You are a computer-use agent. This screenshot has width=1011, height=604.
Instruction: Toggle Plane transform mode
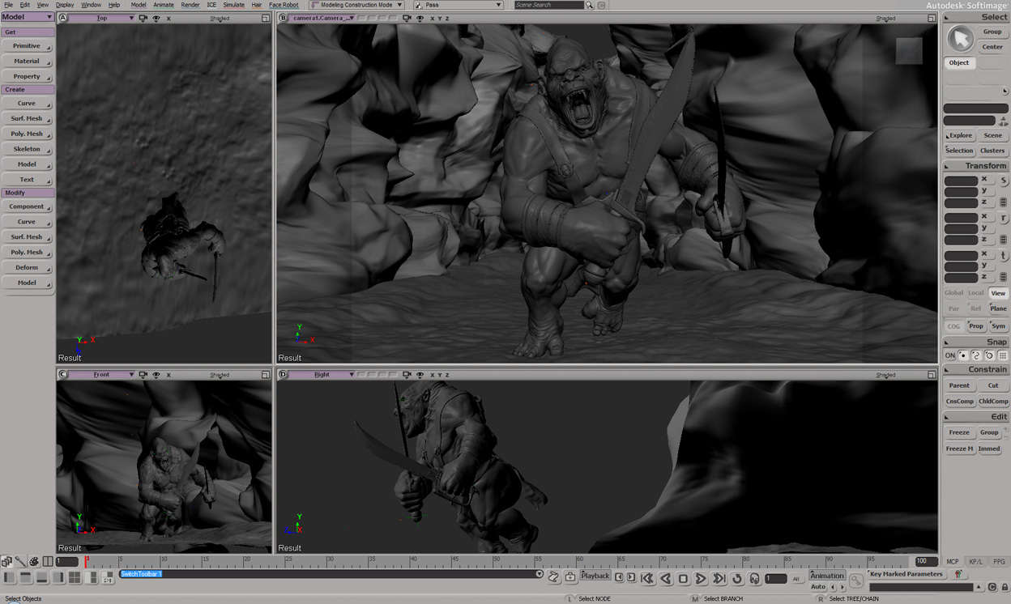[998, 308]
